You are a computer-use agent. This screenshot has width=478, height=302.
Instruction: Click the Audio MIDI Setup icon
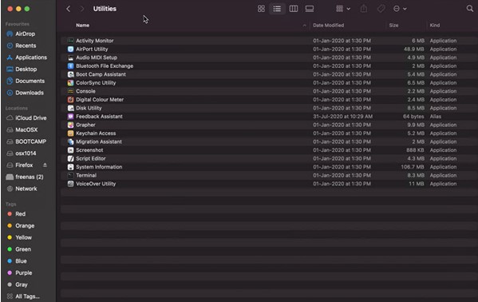(x=71, y=58)
